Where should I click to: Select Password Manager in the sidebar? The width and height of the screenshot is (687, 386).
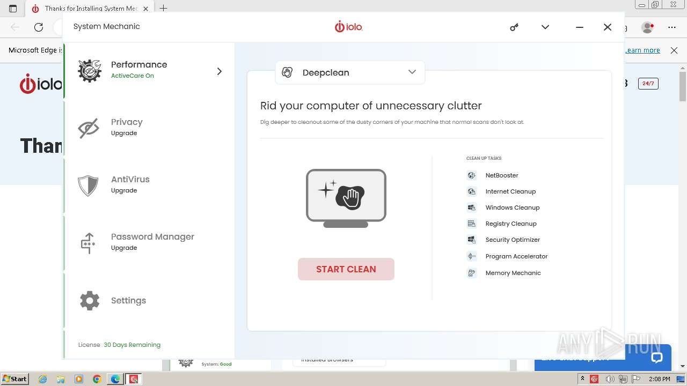[149, 242]
